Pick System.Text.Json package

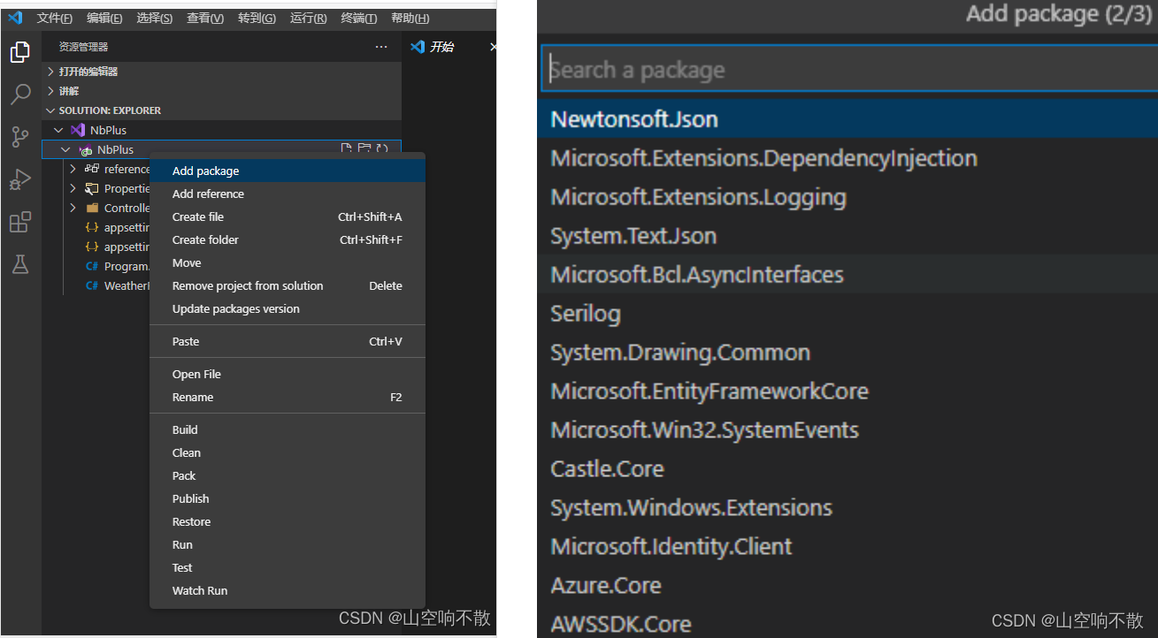tap(847, 236)
